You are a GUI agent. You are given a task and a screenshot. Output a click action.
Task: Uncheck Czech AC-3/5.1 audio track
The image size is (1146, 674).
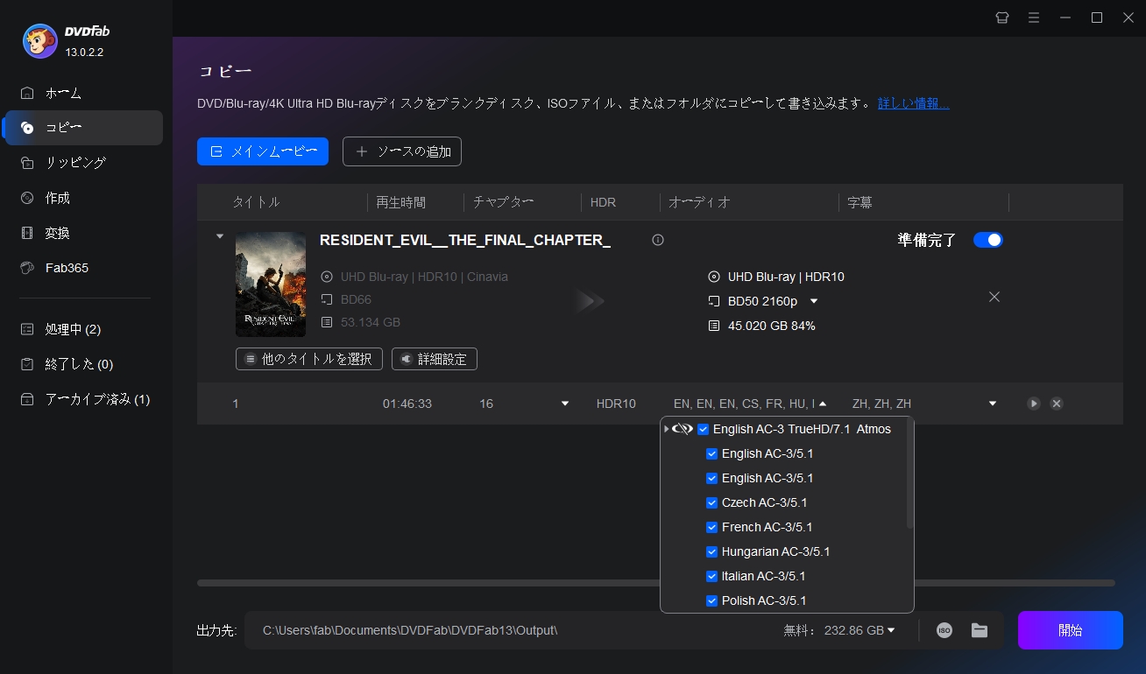712,502
